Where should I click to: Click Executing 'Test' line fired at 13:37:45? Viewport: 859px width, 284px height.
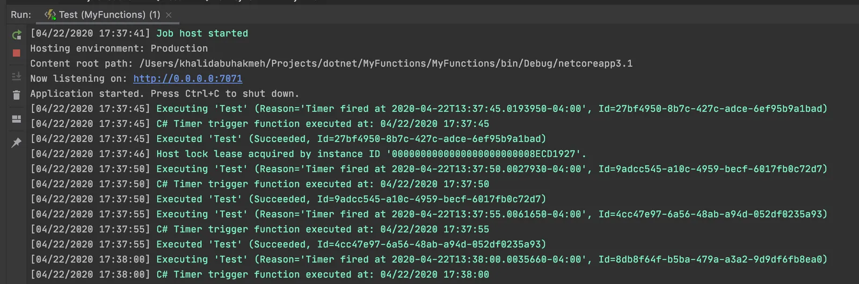[428, 108]
